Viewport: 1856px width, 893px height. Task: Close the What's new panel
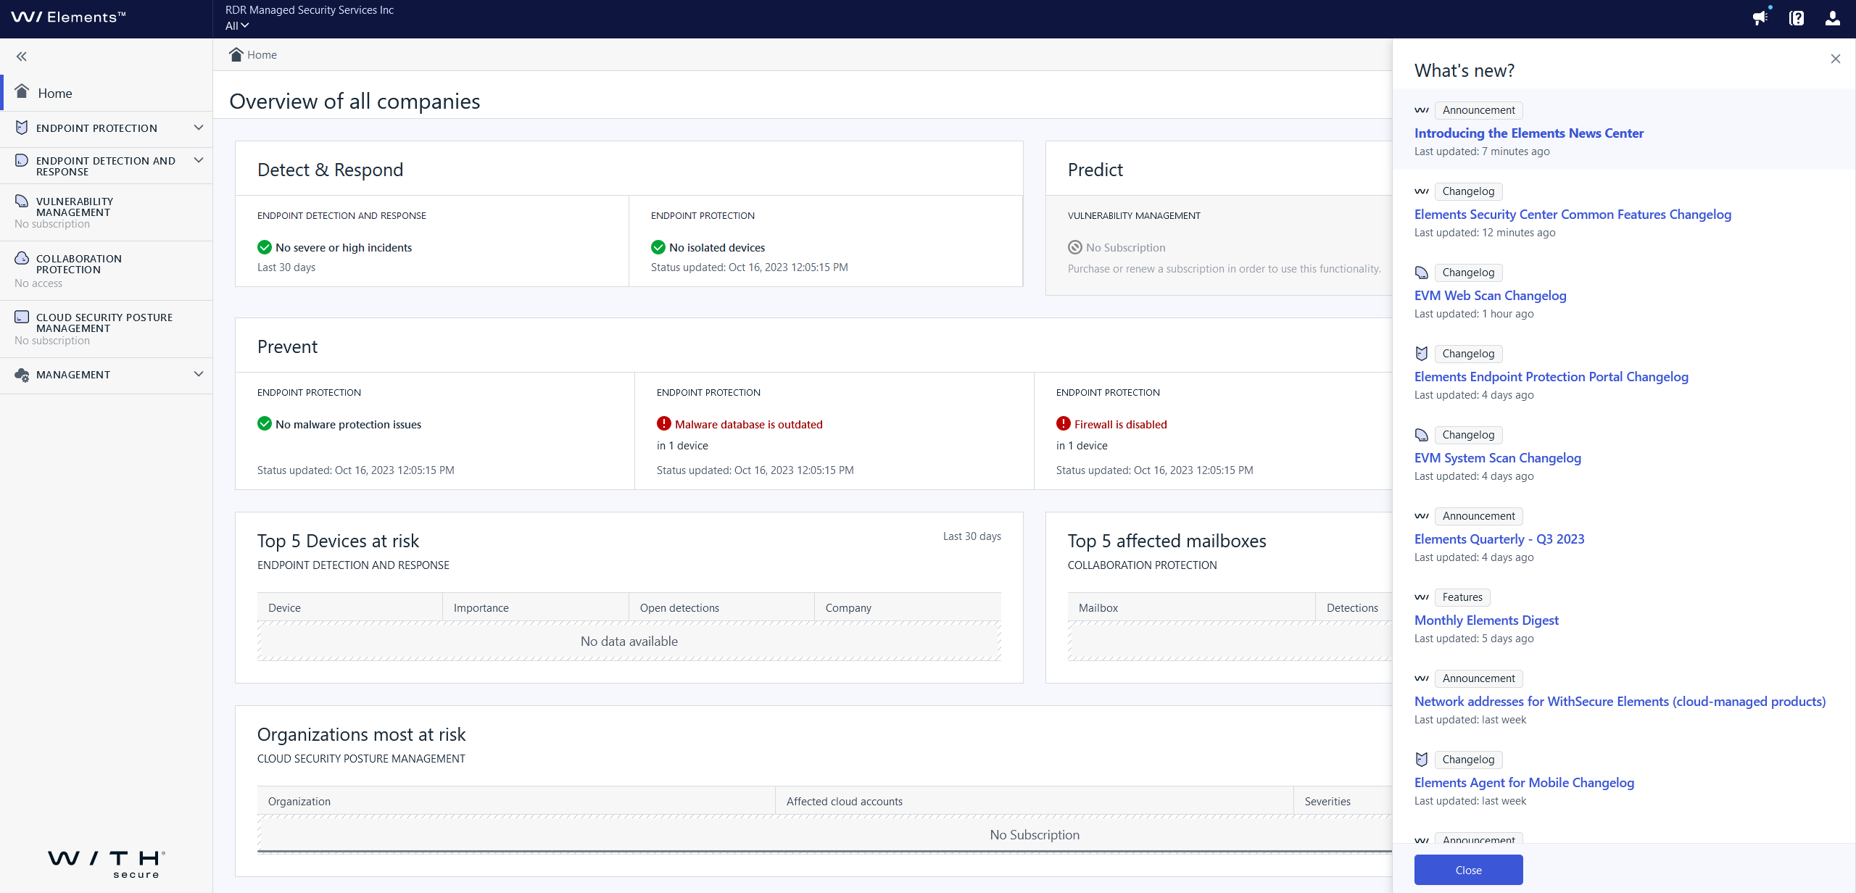click(1835, 59)
